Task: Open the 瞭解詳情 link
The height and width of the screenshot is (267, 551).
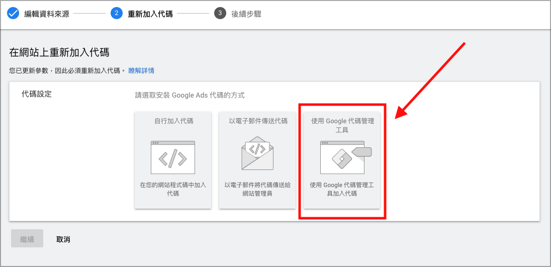Action: point(141,70)
